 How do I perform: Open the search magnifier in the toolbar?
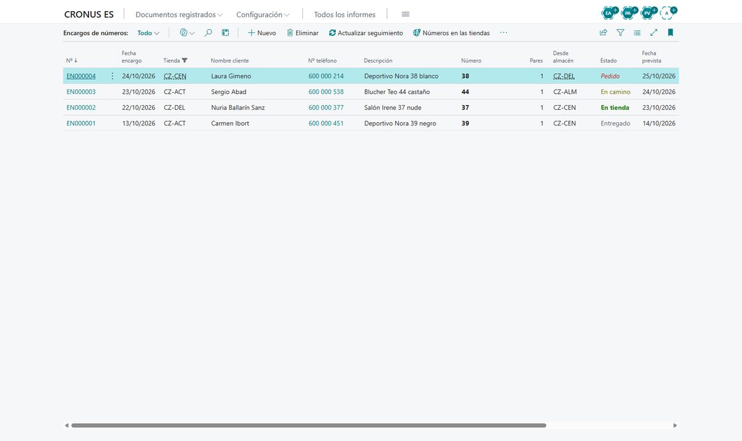point(208,33)
